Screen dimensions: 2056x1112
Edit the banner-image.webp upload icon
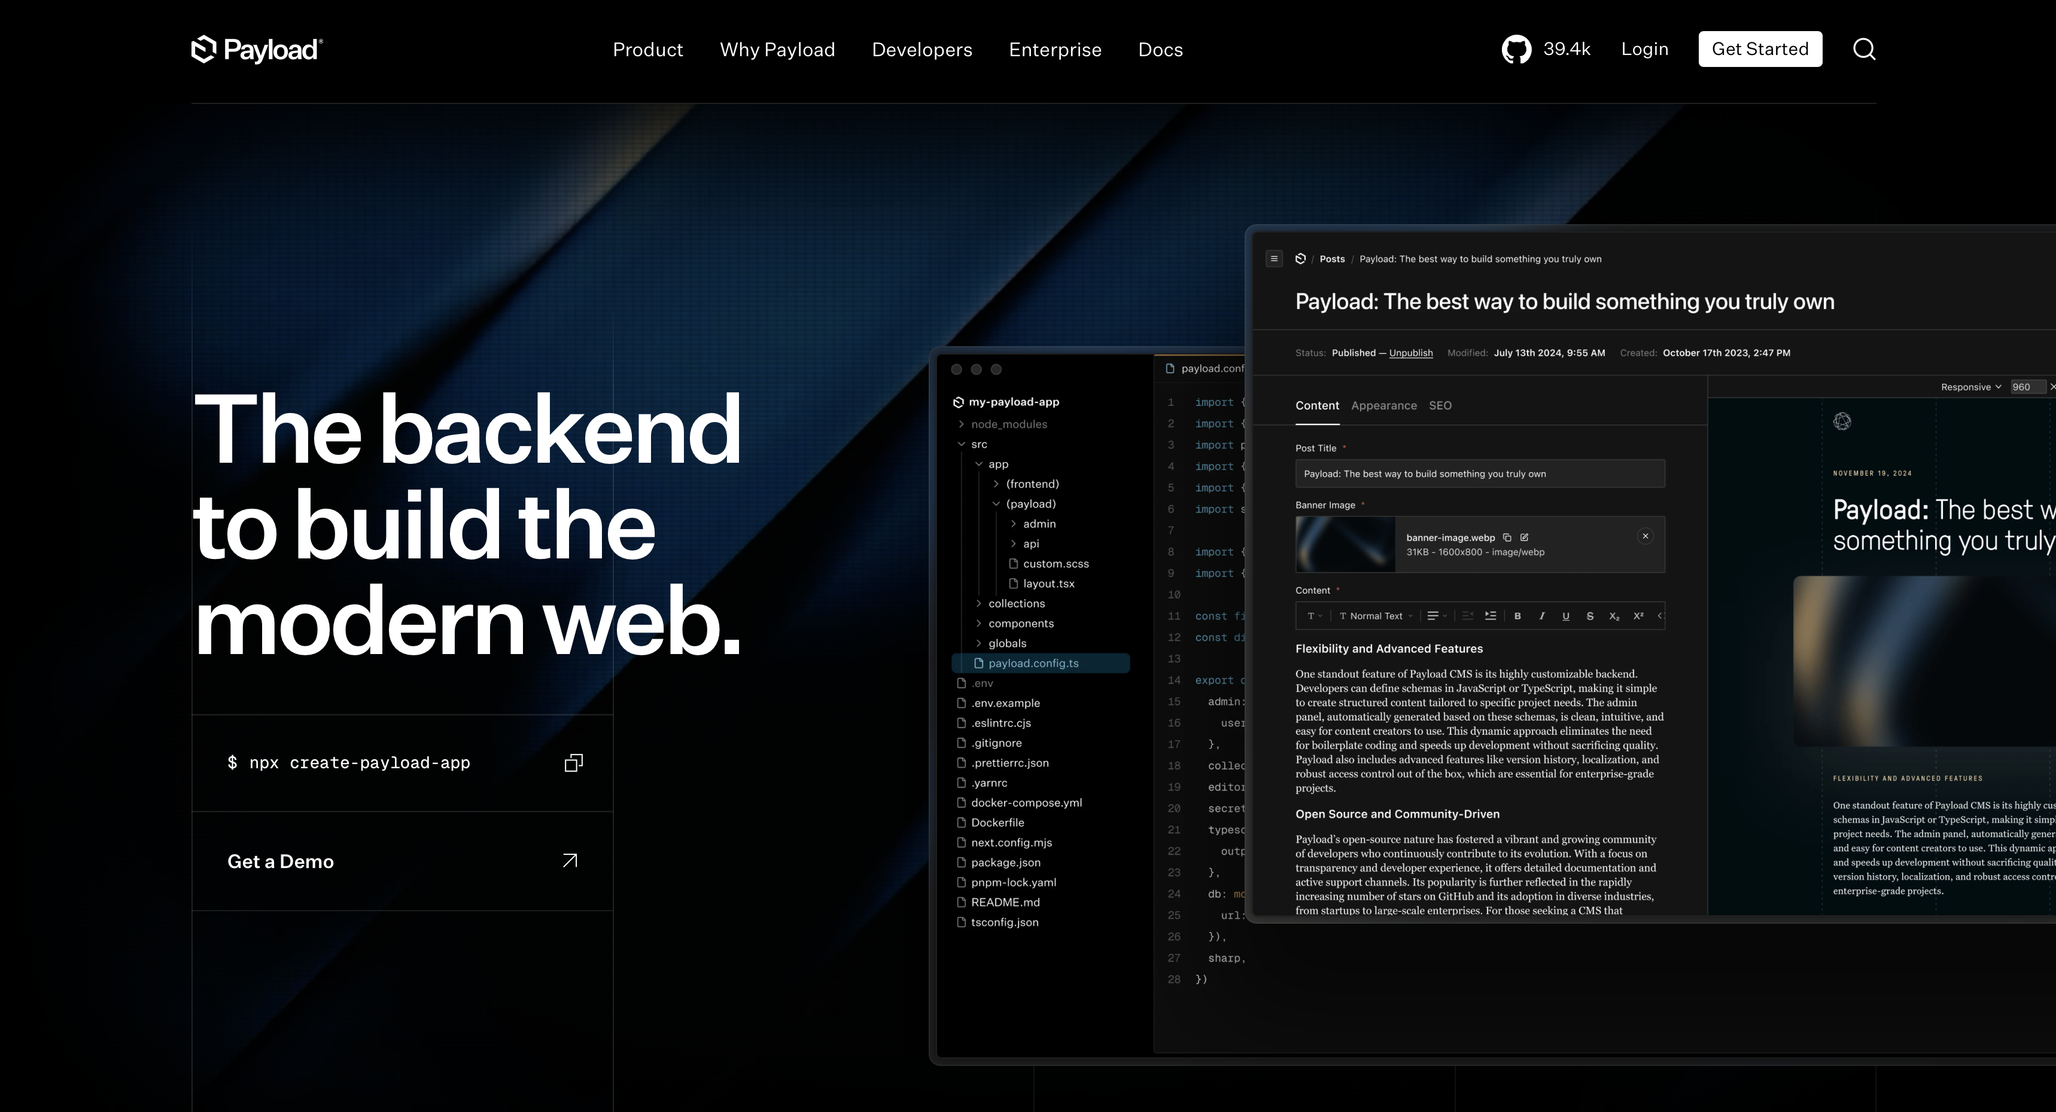1525,537
